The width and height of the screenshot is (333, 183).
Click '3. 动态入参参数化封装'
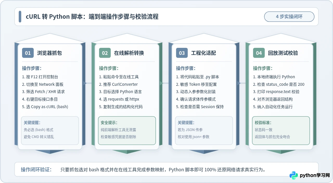196,92
